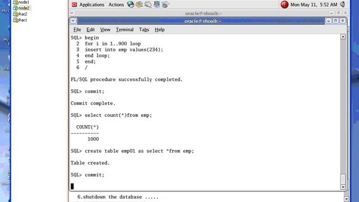Click the 'insert into emp values(234);' line
359x202 pixels.
click(x=124, y=49)
